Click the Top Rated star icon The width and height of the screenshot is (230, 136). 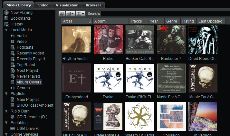[x=13, y=65]
